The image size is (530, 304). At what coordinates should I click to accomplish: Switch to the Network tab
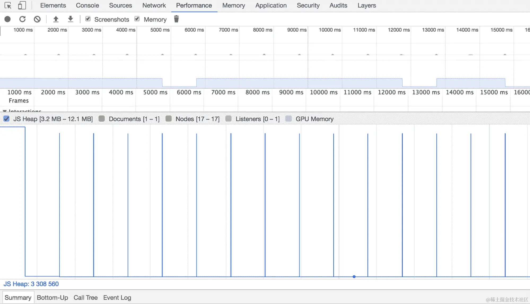coord(154,5)
